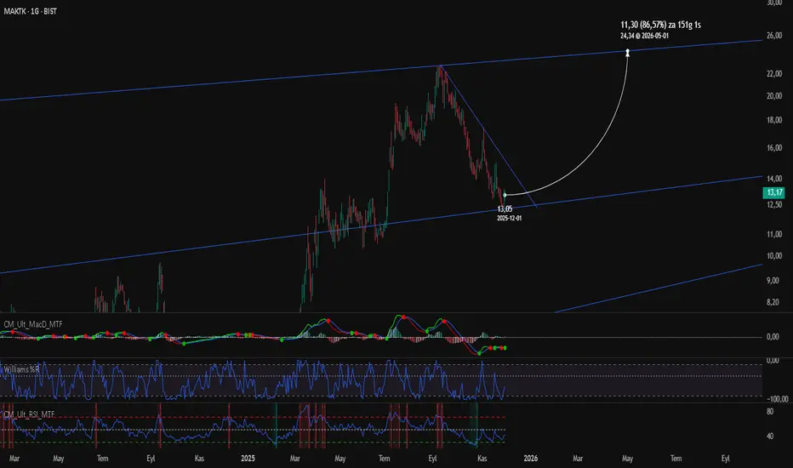Click the 16,00 price axis label
The image size is (793, 468).
coord(774,148)
